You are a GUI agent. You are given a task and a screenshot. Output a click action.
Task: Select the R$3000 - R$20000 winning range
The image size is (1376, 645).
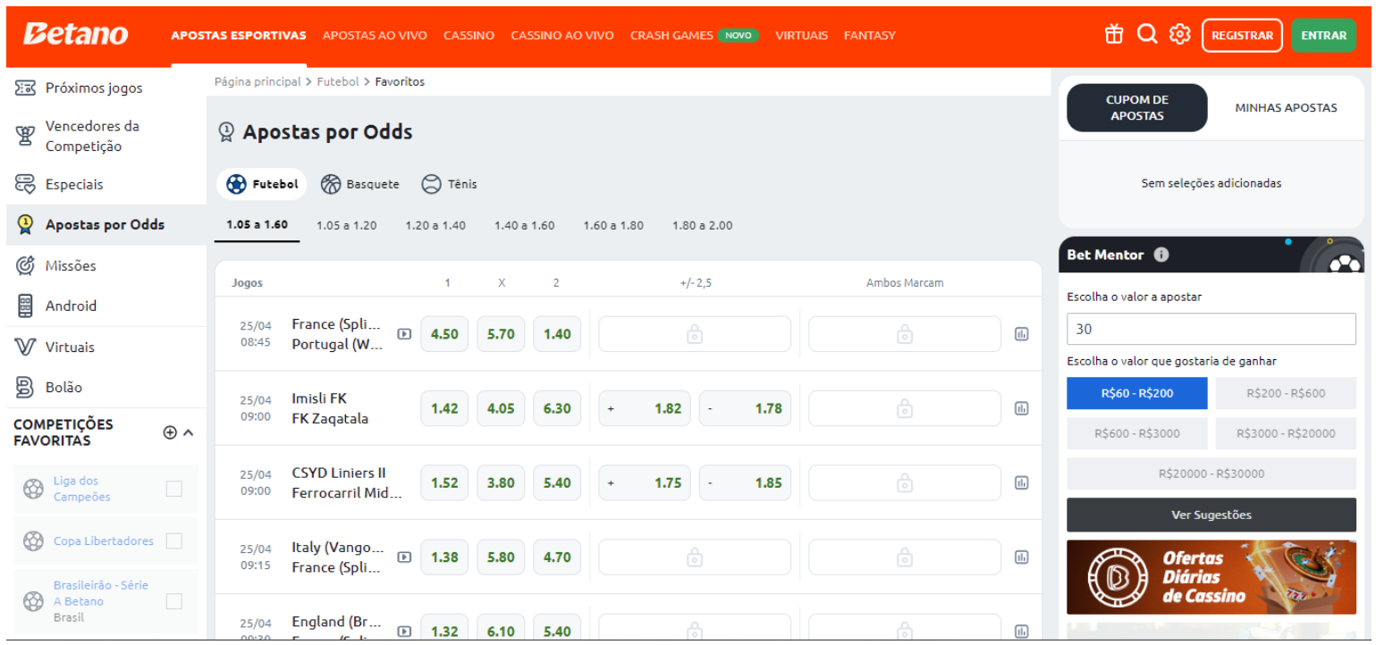(1285, 433)
